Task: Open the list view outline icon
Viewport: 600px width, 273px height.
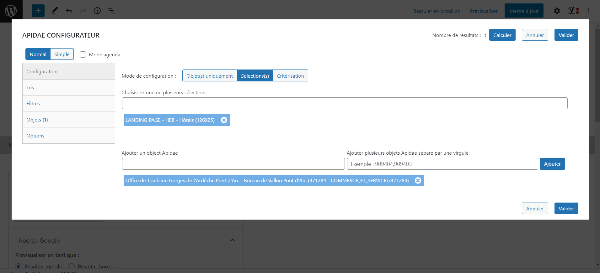Action: 111,11
